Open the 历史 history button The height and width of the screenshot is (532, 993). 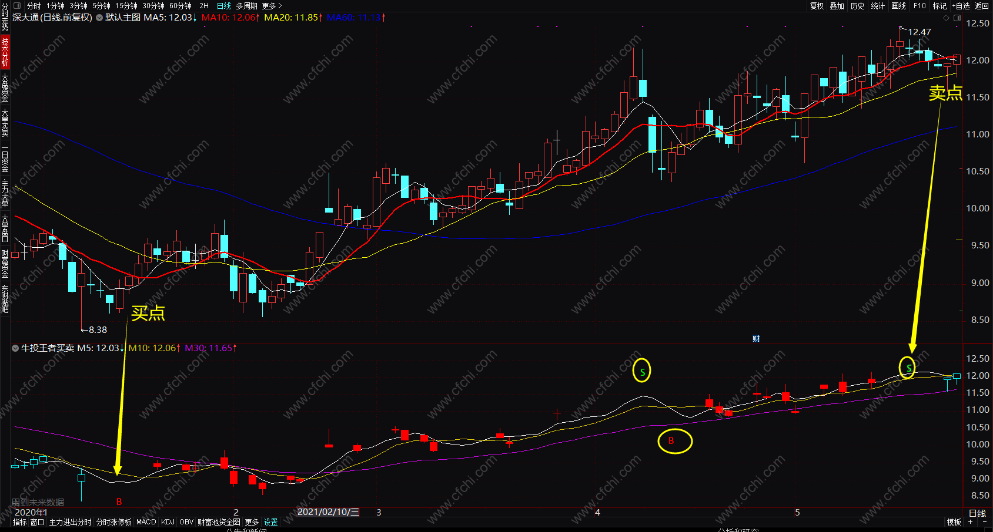(x=858, y=6)
